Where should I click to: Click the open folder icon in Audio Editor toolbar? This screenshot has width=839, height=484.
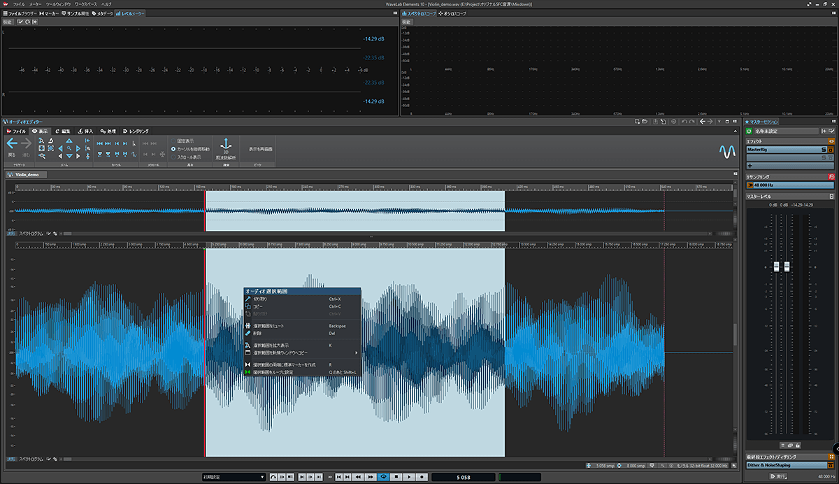click(644, 122)
